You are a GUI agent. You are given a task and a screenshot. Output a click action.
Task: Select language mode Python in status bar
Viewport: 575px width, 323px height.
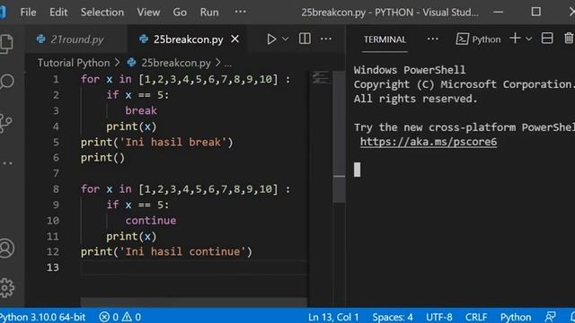click(516, 317)
